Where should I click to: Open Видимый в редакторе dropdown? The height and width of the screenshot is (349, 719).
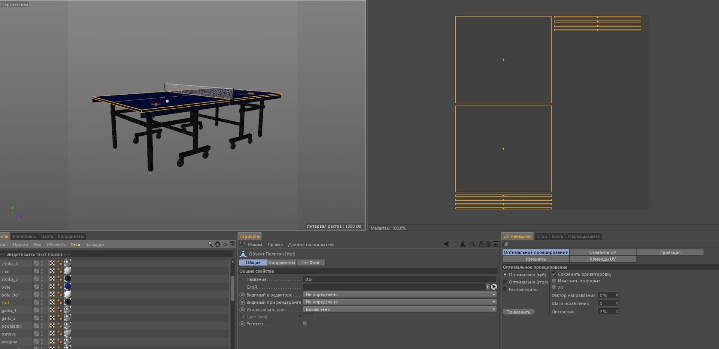coord(400,295)
